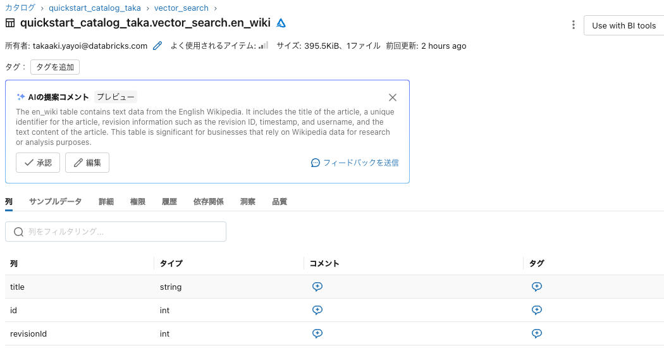This screenshot has width=664, height=348.
Task: Edit owner with the pencil icon
Action: coord(157,46)
